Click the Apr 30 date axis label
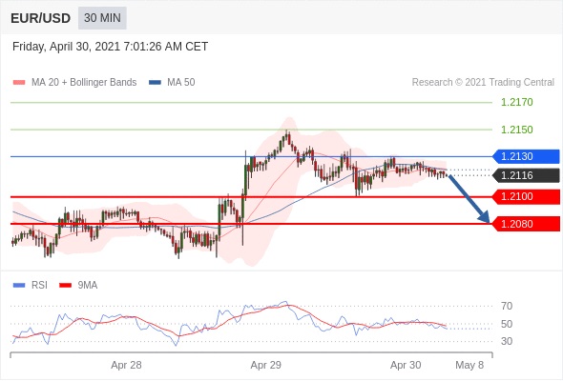Viewport: 563px width, 381px height. pyautogui.click(x=406, y=365)
